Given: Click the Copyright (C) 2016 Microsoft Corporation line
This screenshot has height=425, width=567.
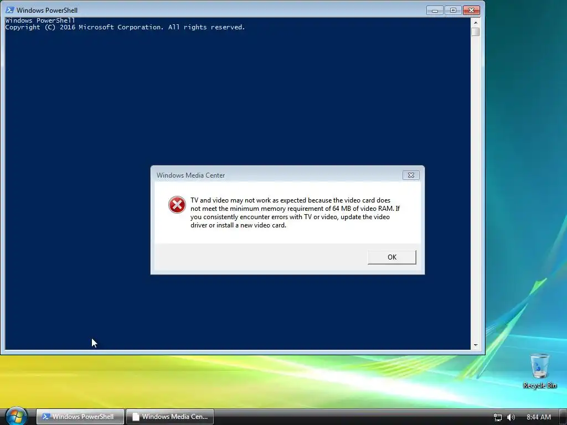Looking at the screenshot, I should pos(125,27).
